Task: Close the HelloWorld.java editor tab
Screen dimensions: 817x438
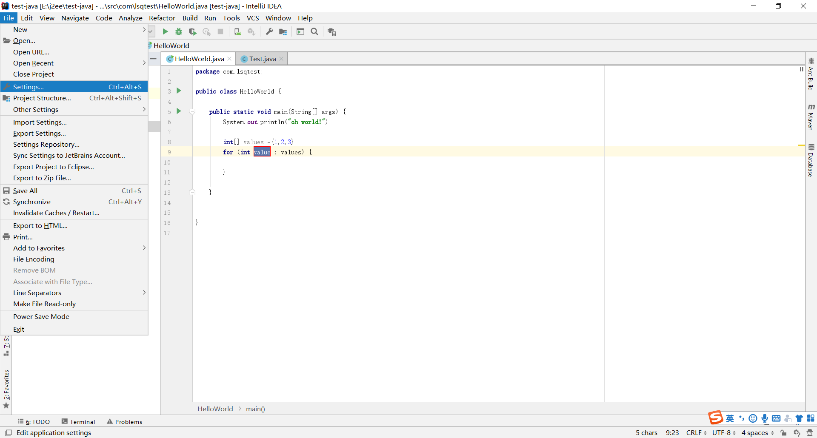Action: [229, 59]
